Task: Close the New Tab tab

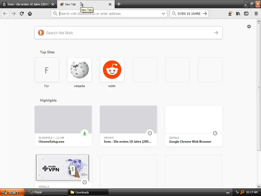Action: click(110, 4)
